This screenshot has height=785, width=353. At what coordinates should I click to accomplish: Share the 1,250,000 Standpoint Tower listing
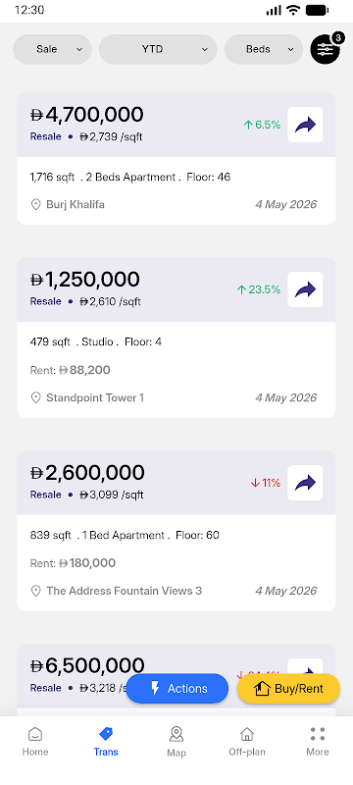pos(305,289)
